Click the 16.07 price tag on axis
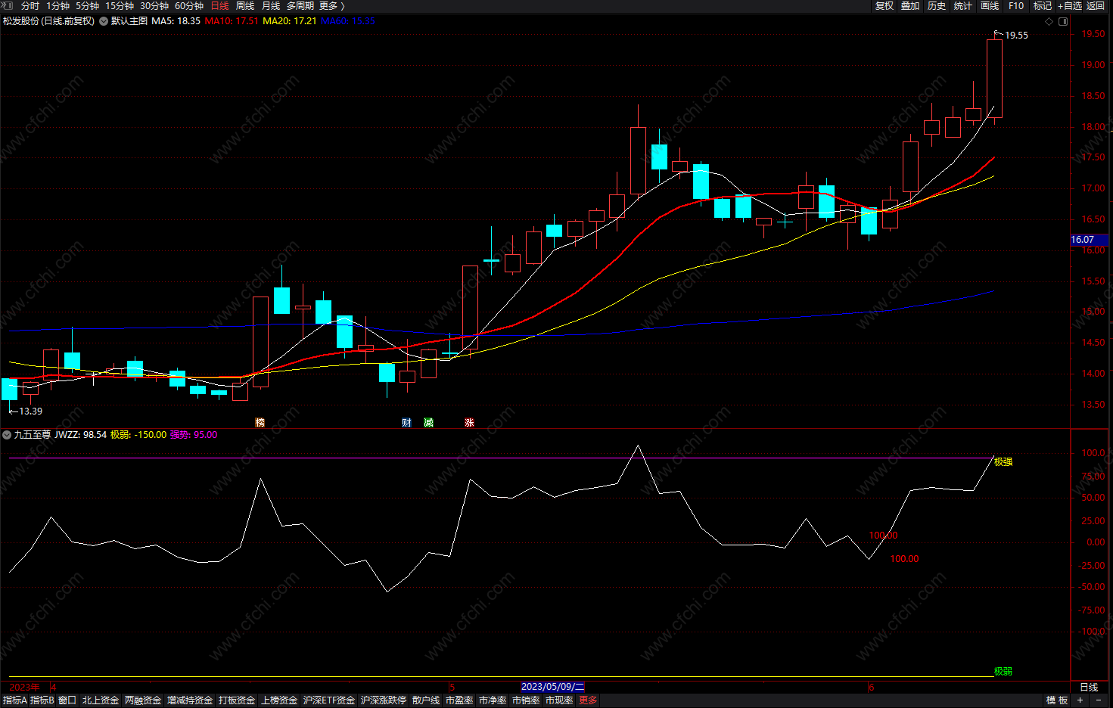1113x708 pixels. pos(1090,240)
